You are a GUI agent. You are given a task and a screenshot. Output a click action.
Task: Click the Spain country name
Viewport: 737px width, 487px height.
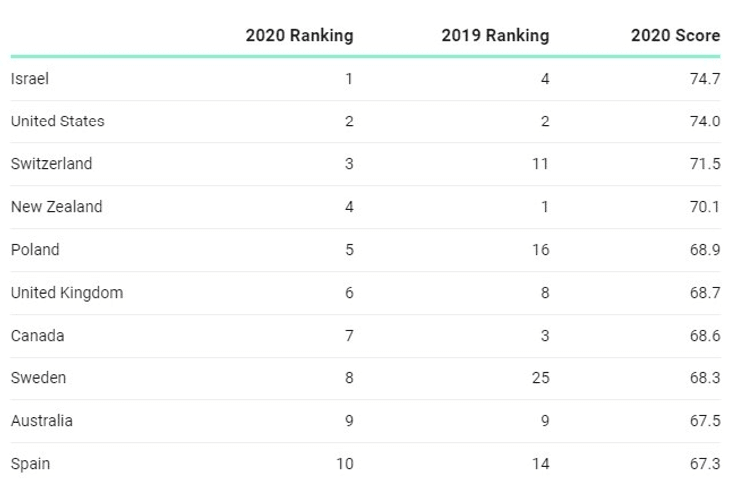pyautogui.click(x=30, y=464)
